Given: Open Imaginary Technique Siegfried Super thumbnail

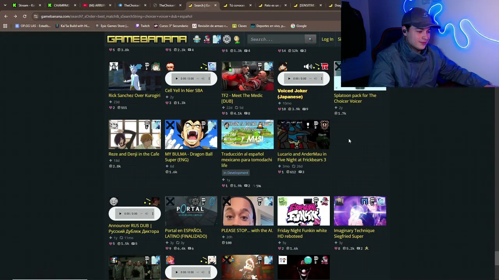Looking at the screenshot, I should tap(360, 211).
